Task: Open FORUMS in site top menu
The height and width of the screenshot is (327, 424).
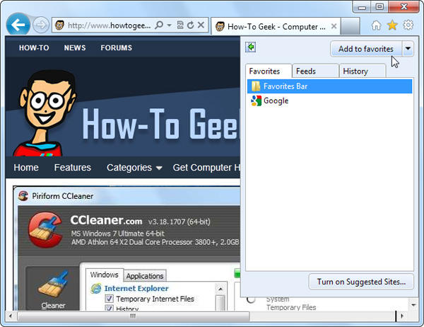Action: [x=117, y=47]
